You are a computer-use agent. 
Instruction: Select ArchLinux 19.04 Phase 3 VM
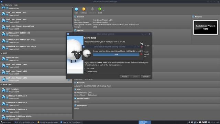(36, 111)
